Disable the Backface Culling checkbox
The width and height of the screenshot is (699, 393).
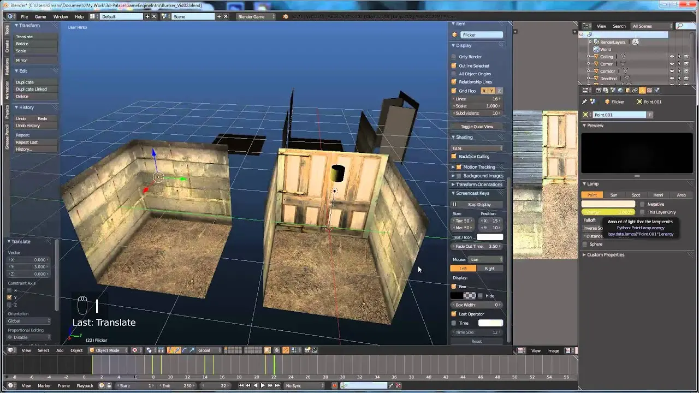point(454,157)
